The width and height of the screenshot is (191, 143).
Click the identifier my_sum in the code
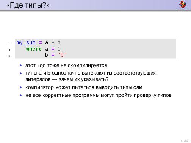pos(26,43)
